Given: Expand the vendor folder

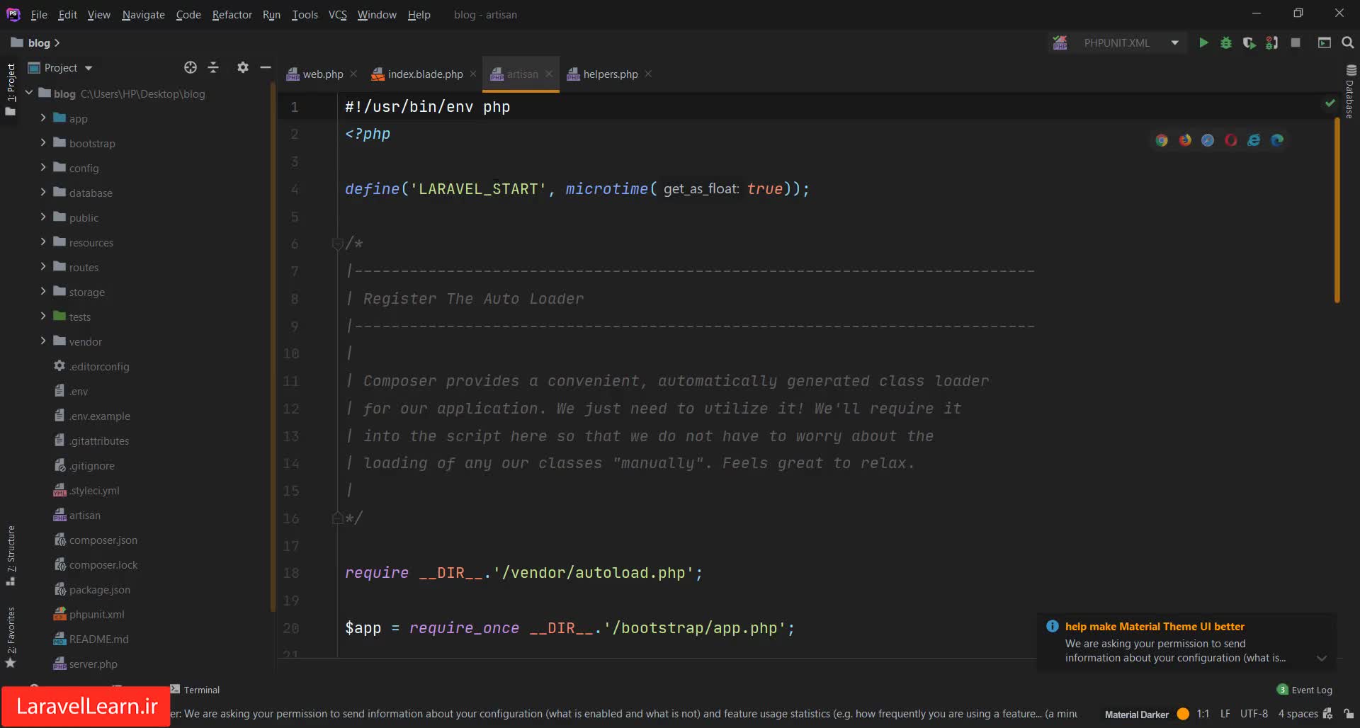Looking at the screenshot, I should click(x=43, y=341).
